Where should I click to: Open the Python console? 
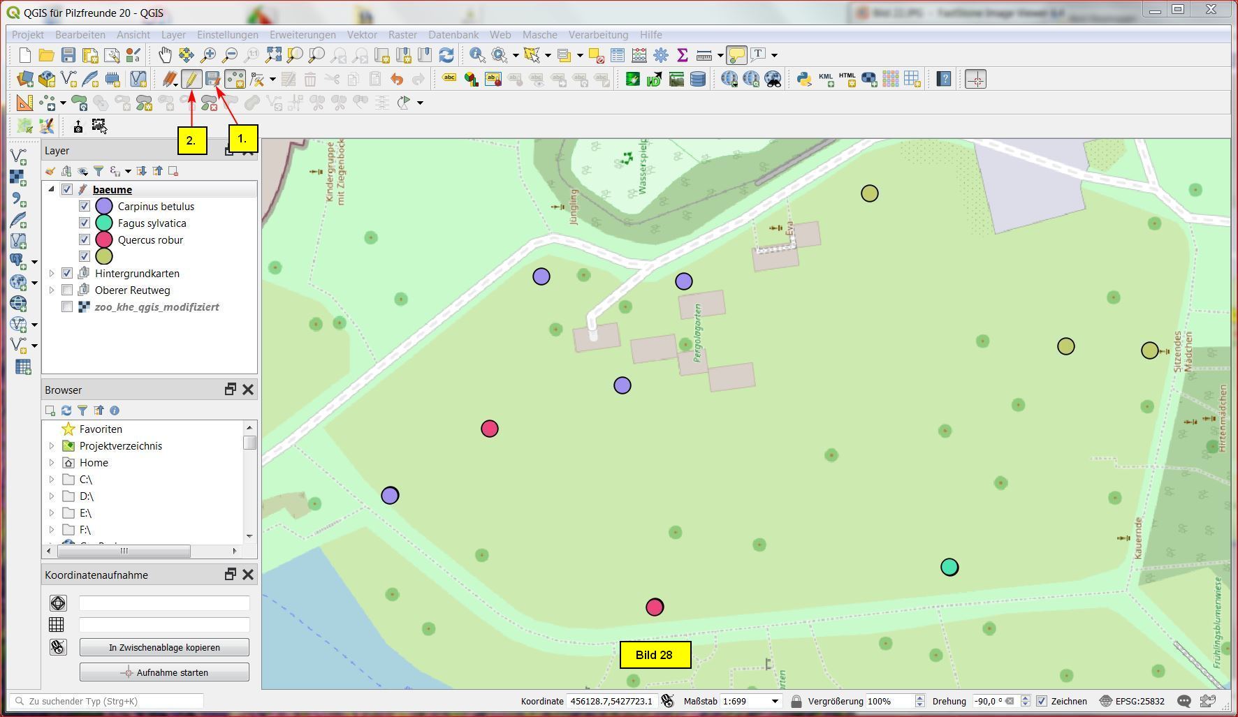coord(803,80)
